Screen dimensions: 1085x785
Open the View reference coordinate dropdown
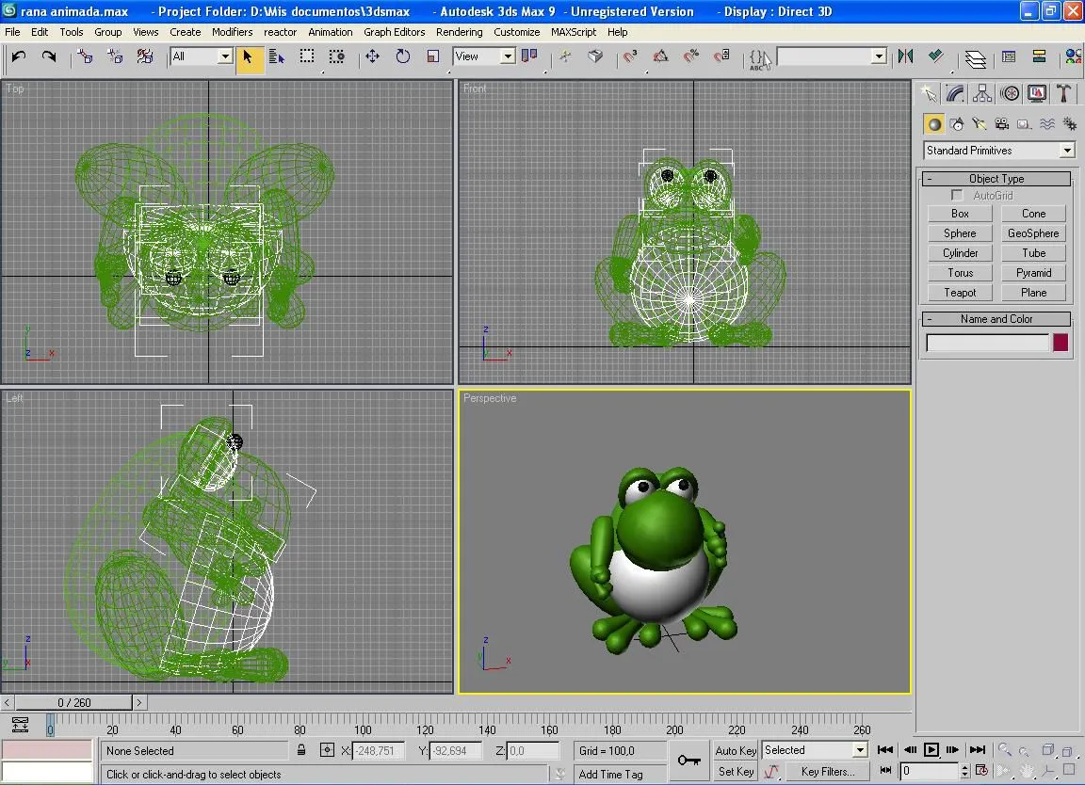pyautogui.click(x=483, y=56)
